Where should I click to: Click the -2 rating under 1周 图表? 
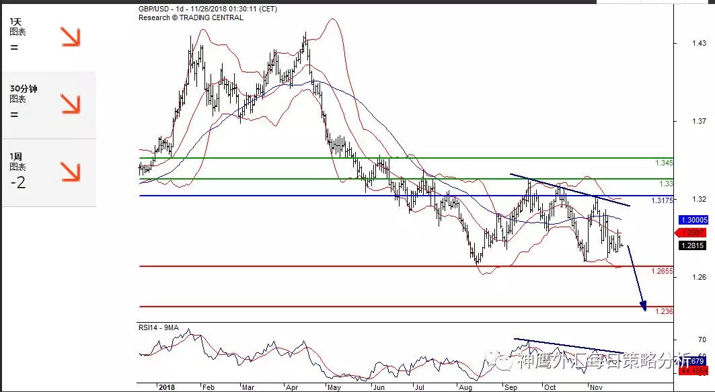click(x=18, y=182)
